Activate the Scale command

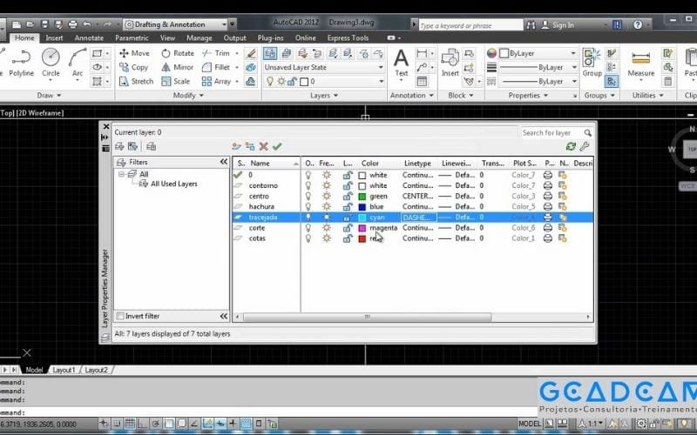click(x=176, y=82)
